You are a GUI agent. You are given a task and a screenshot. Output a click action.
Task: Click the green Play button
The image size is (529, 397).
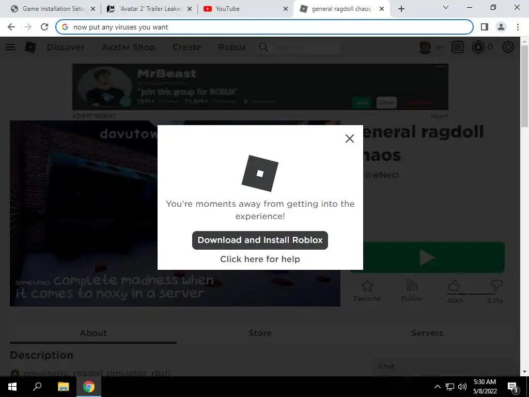point(427,257)
